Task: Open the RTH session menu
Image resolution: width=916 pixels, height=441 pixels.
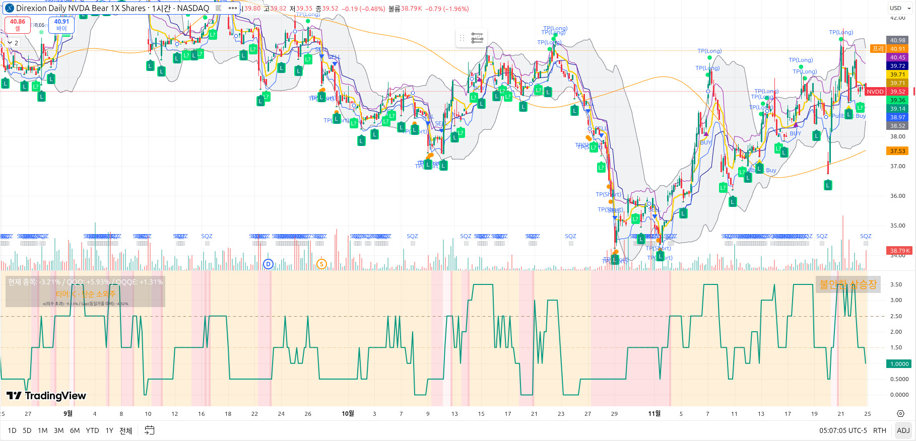Action: (x=880, y=430)
